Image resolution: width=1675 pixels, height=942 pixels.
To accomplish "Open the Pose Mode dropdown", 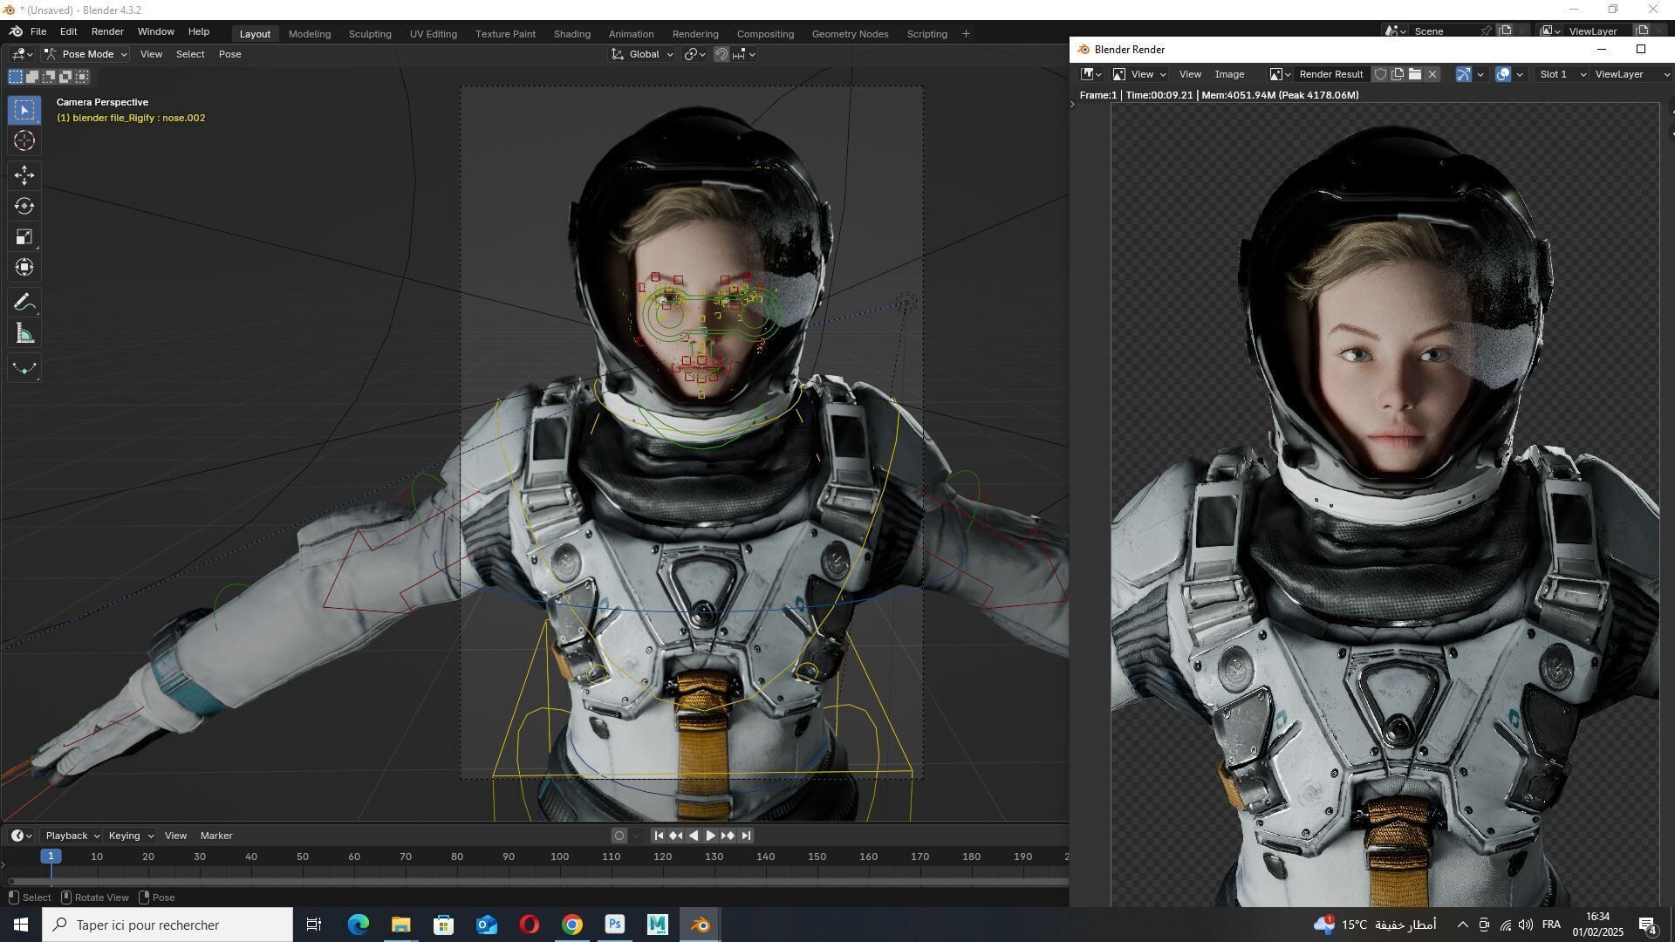I will [85, 54].
